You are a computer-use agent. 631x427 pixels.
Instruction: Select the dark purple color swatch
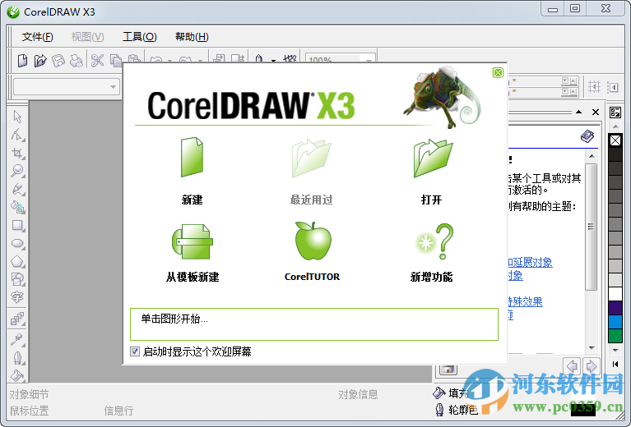tap(615, 308)
